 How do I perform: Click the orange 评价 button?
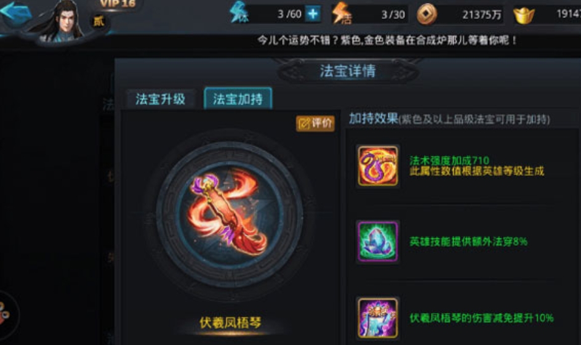(315, 123)
